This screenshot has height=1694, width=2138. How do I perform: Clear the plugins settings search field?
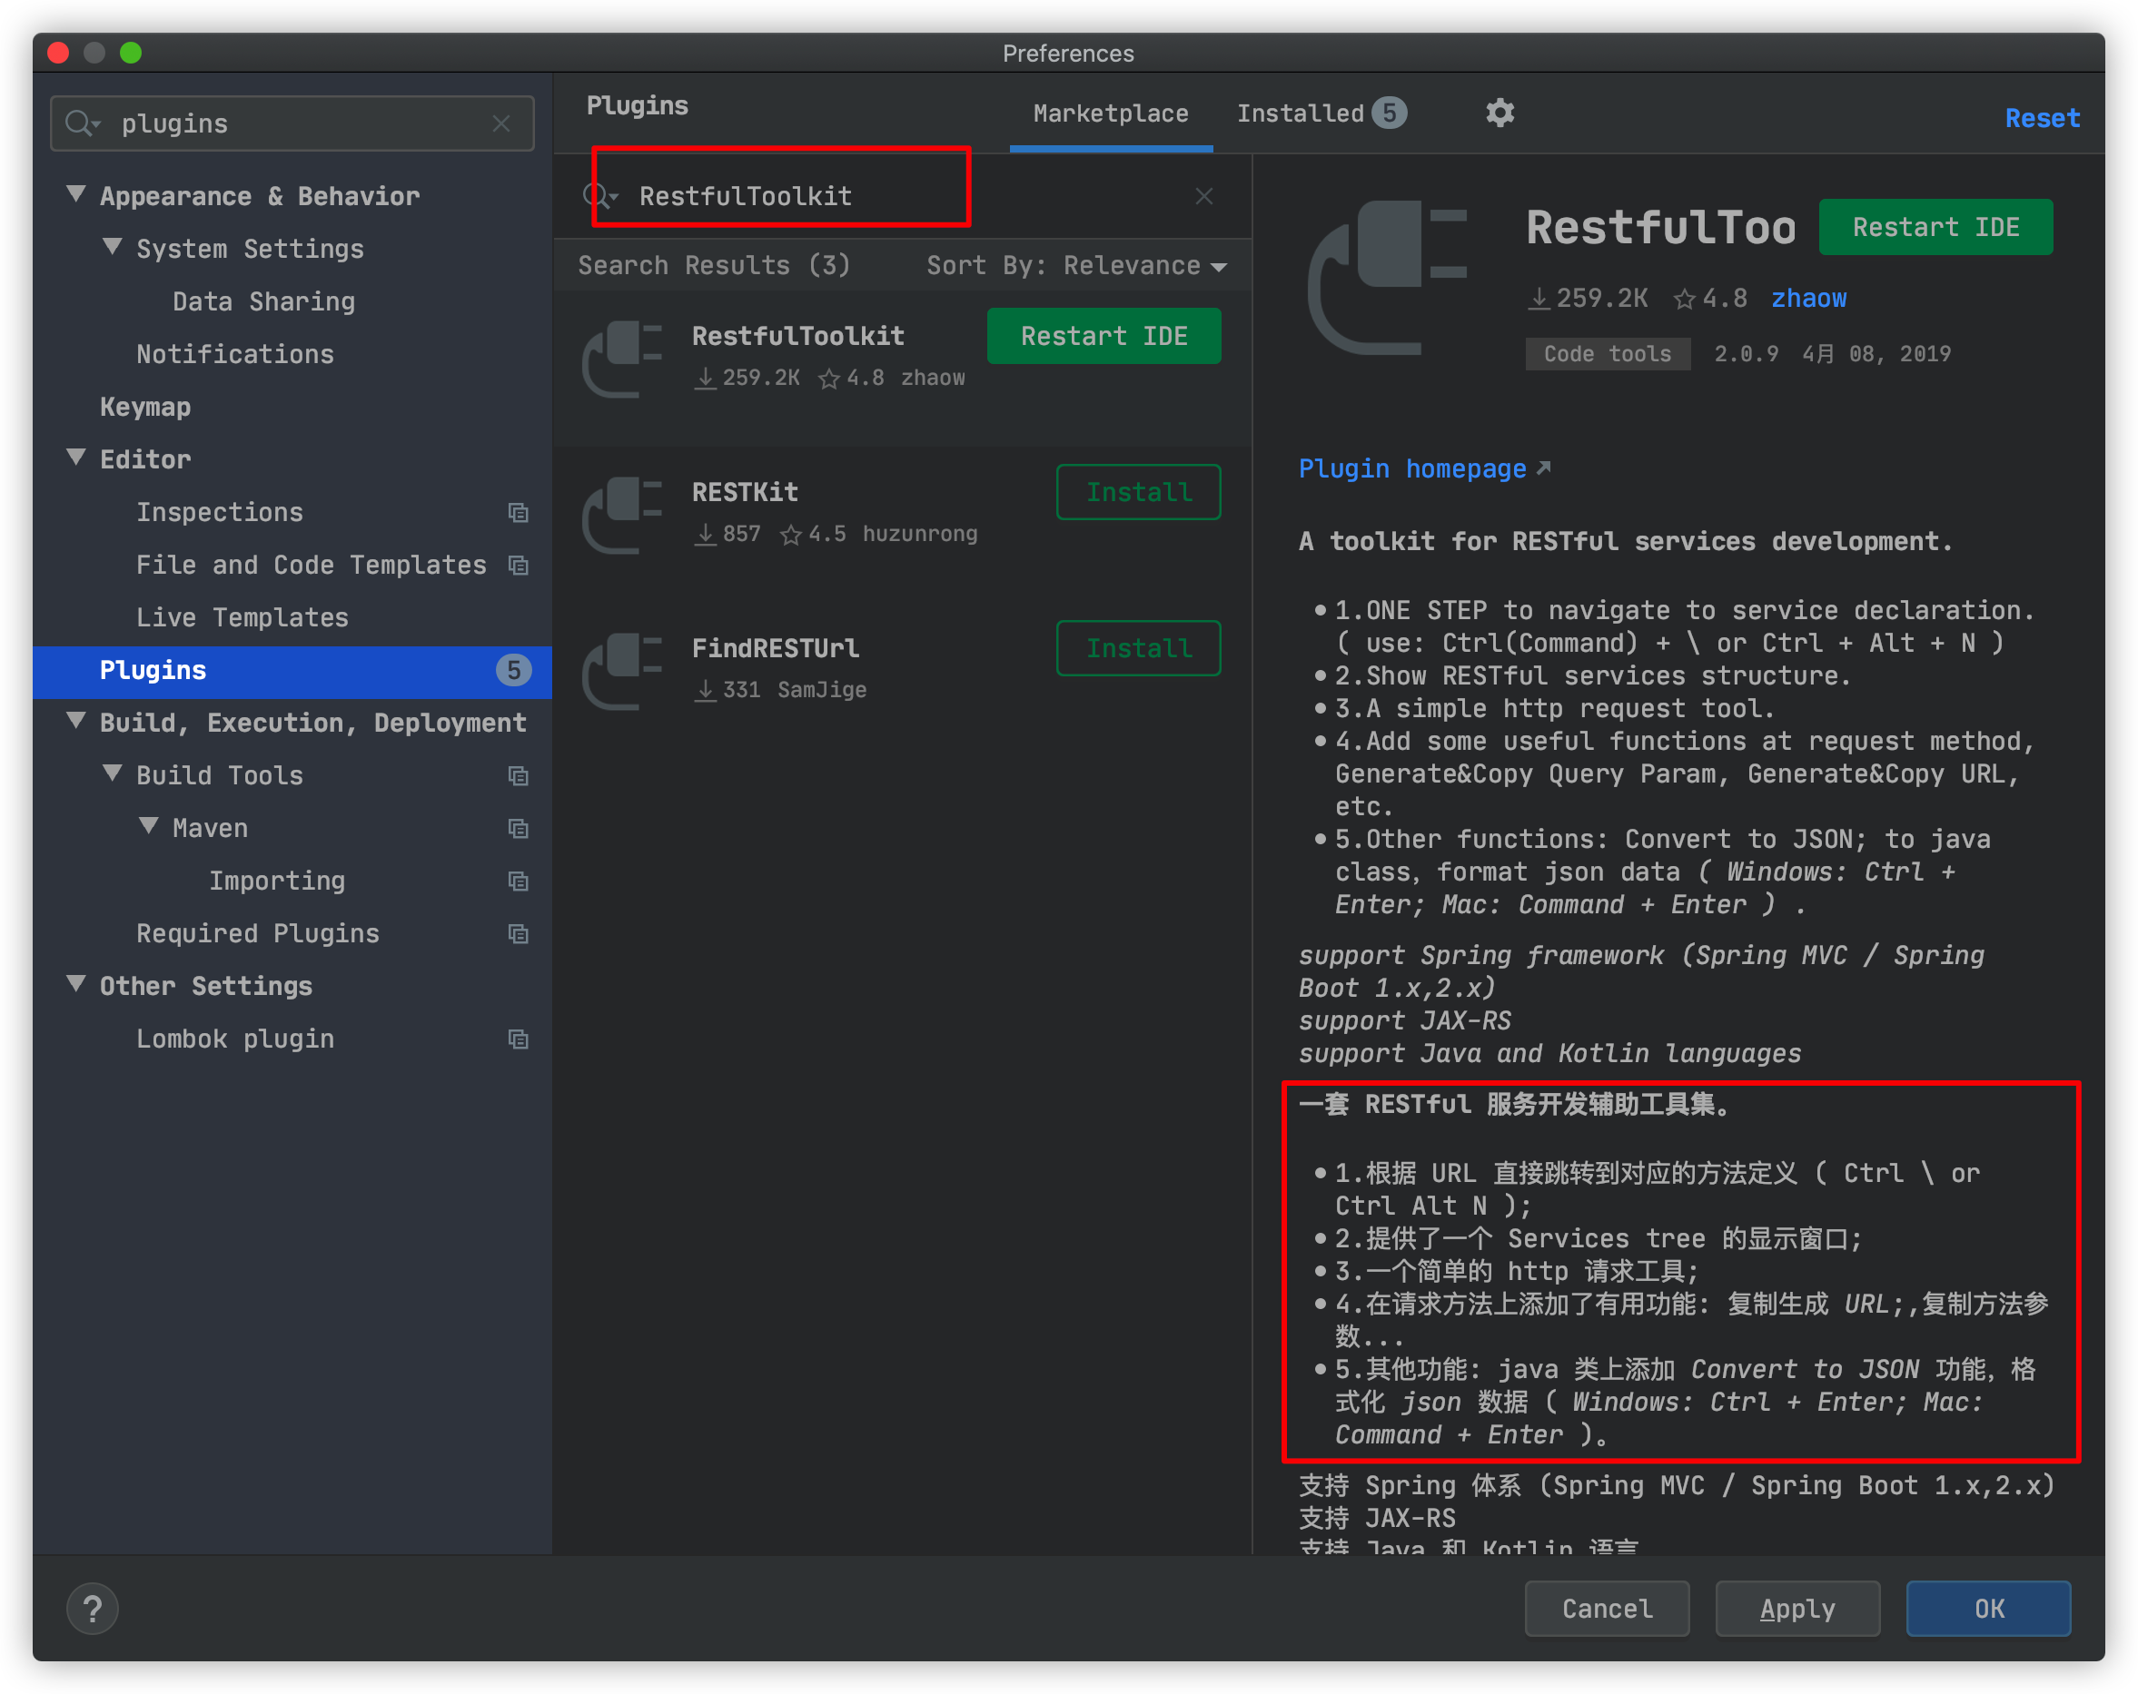[x=500, y=123]
